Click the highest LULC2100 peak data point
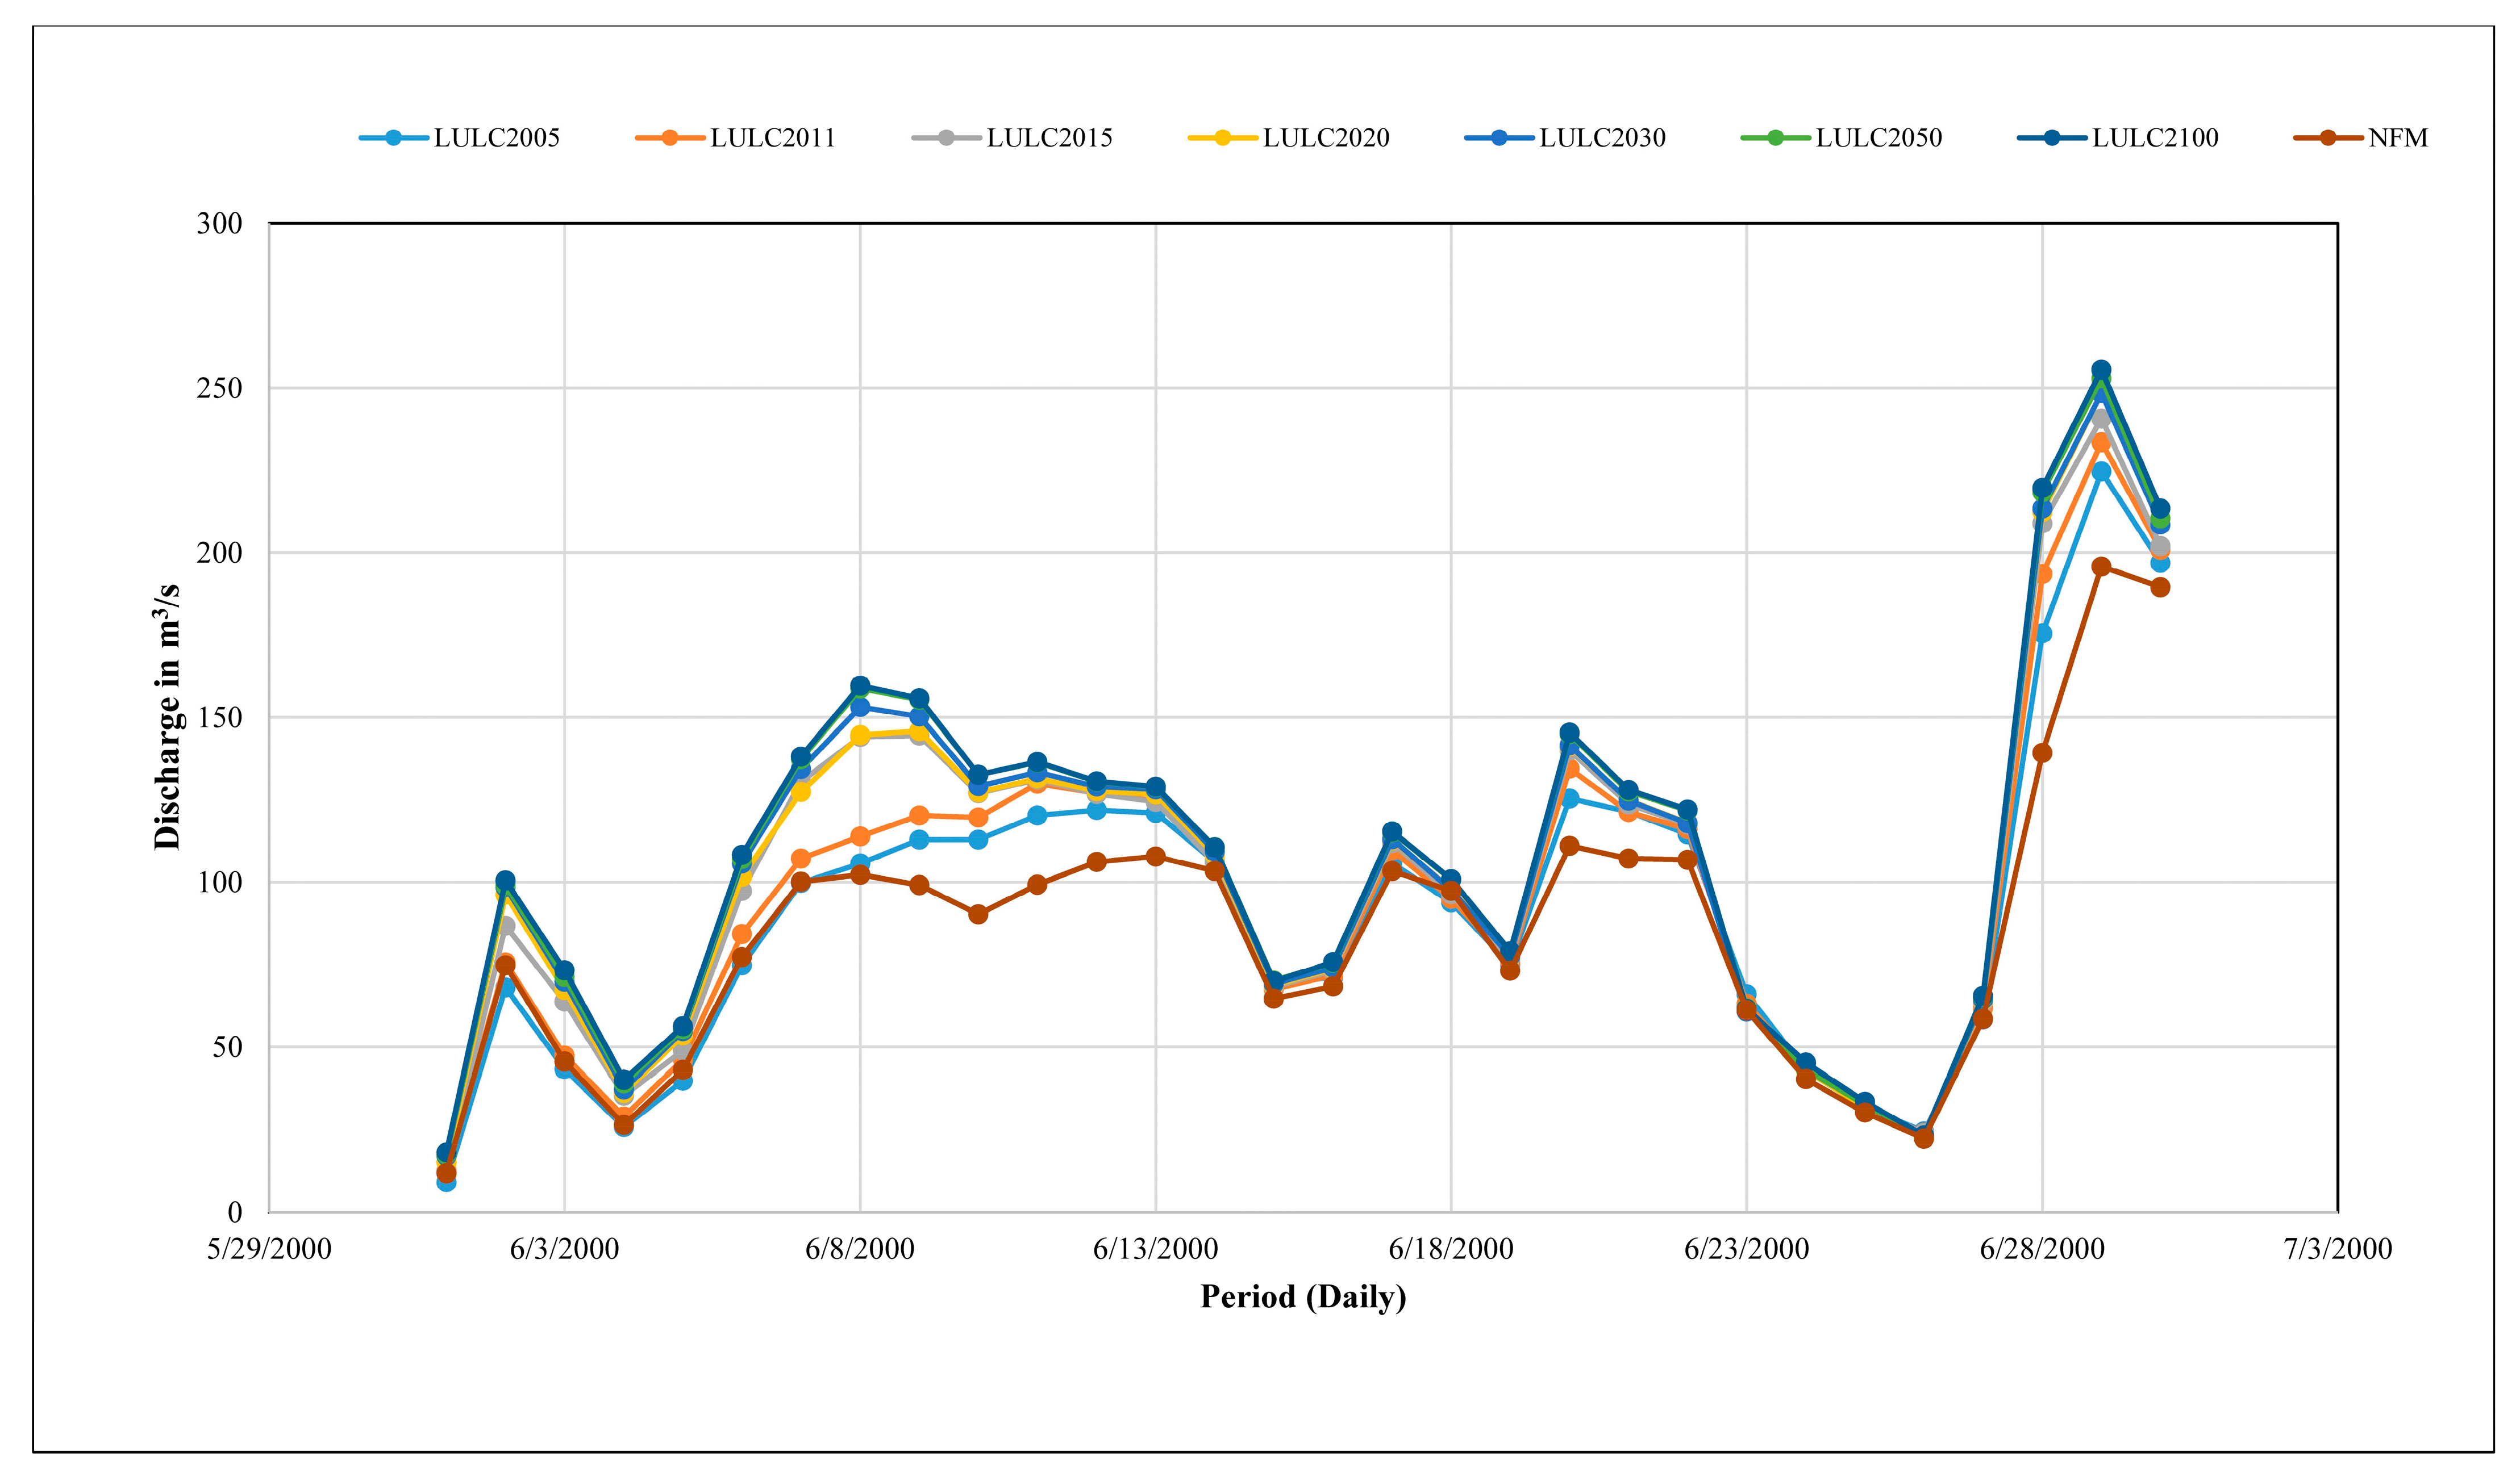This screenshot has height=1481, width=2520. [x=2101, y=371]
